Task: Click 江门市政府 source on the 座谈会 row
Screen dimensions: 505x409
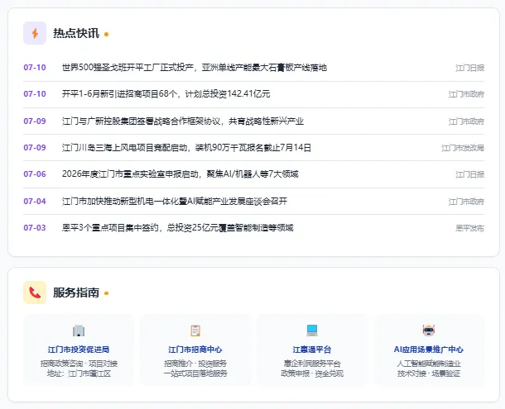Action: pyautogui.click(x=466, y=202)
